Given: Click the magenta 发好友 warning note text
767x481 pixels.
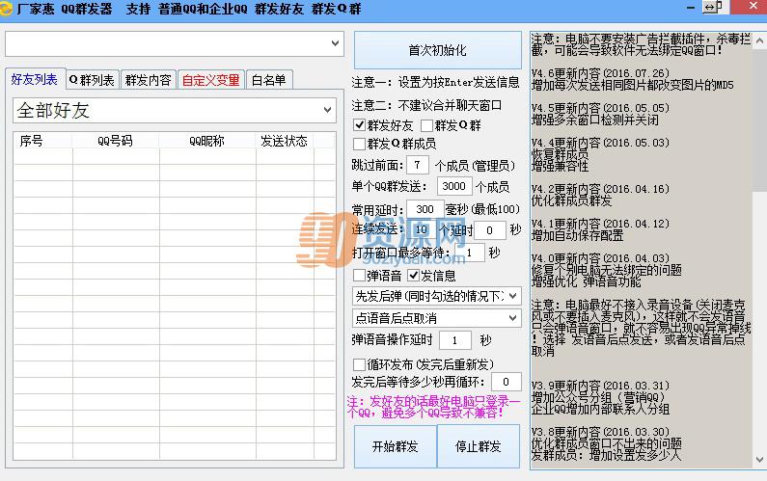Looking at the screenshot, I should coord(433,407).
